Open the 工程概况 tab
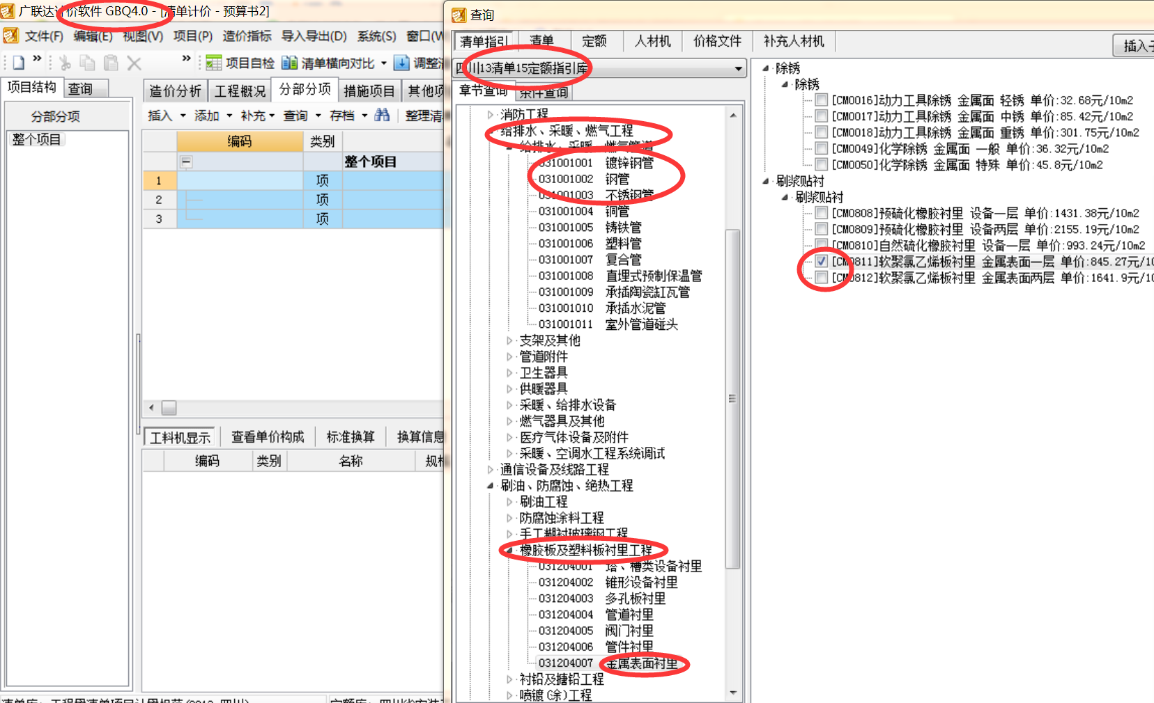The width and height of the screenshot is (1154, 703). (x=240, y=91)
